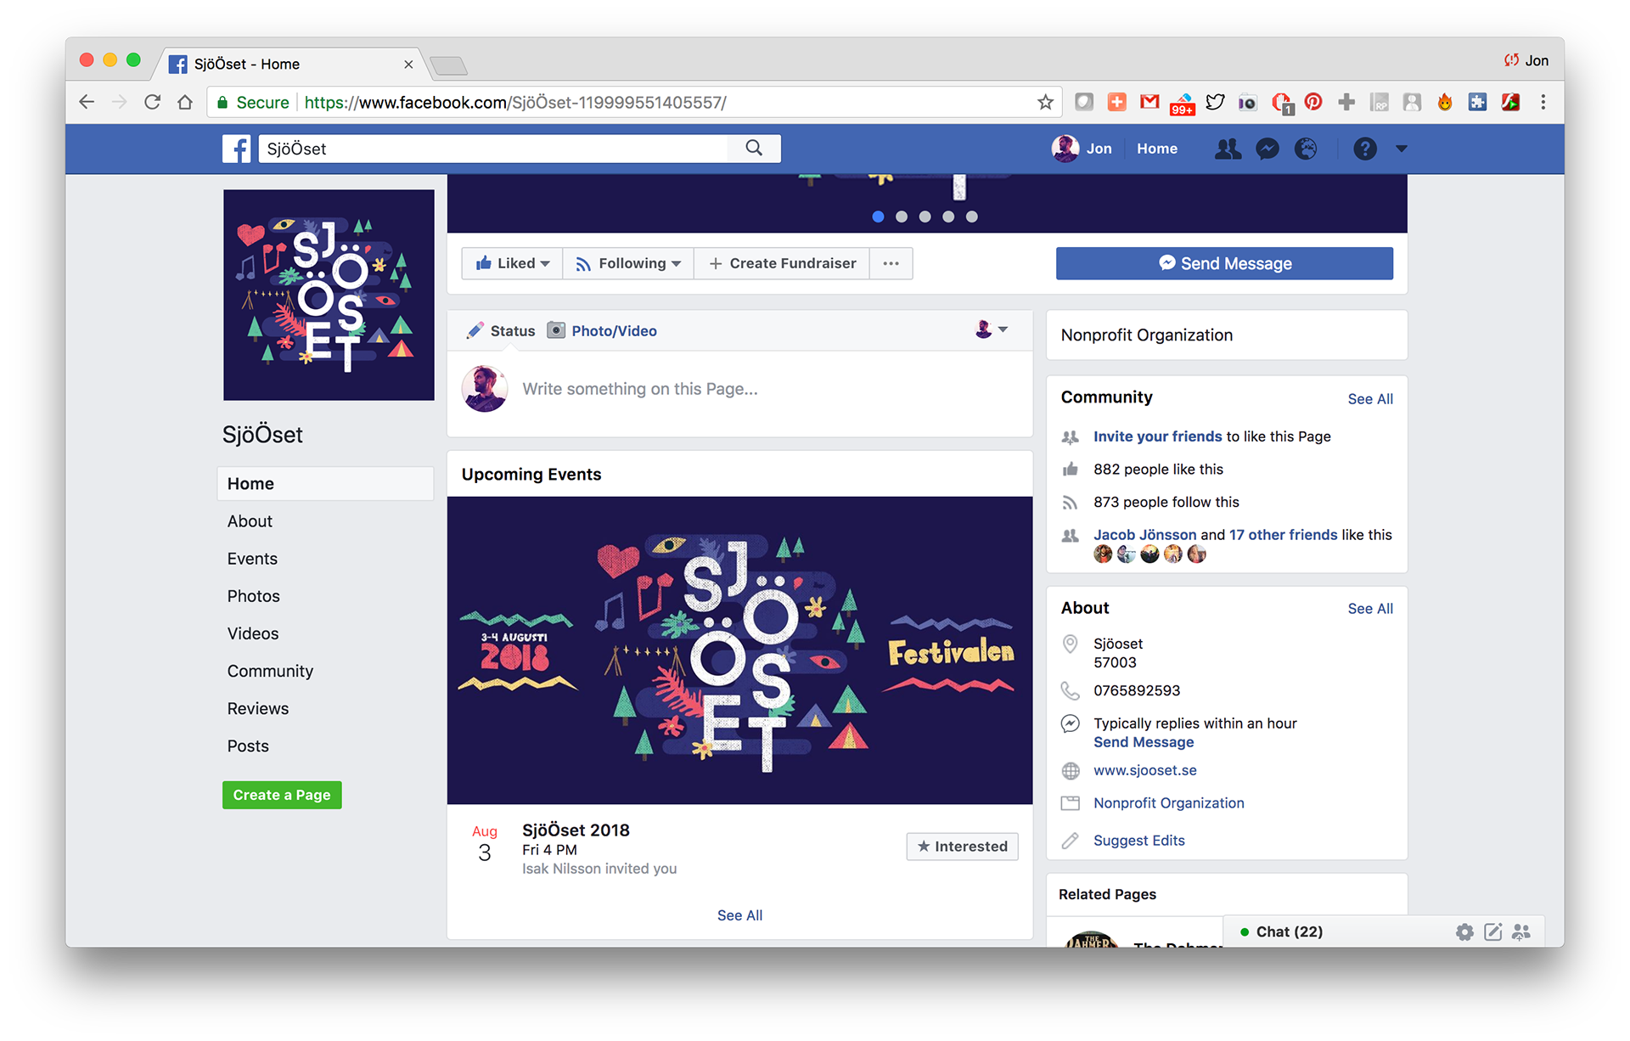Open the Videos sidebar item

point(252,633)
